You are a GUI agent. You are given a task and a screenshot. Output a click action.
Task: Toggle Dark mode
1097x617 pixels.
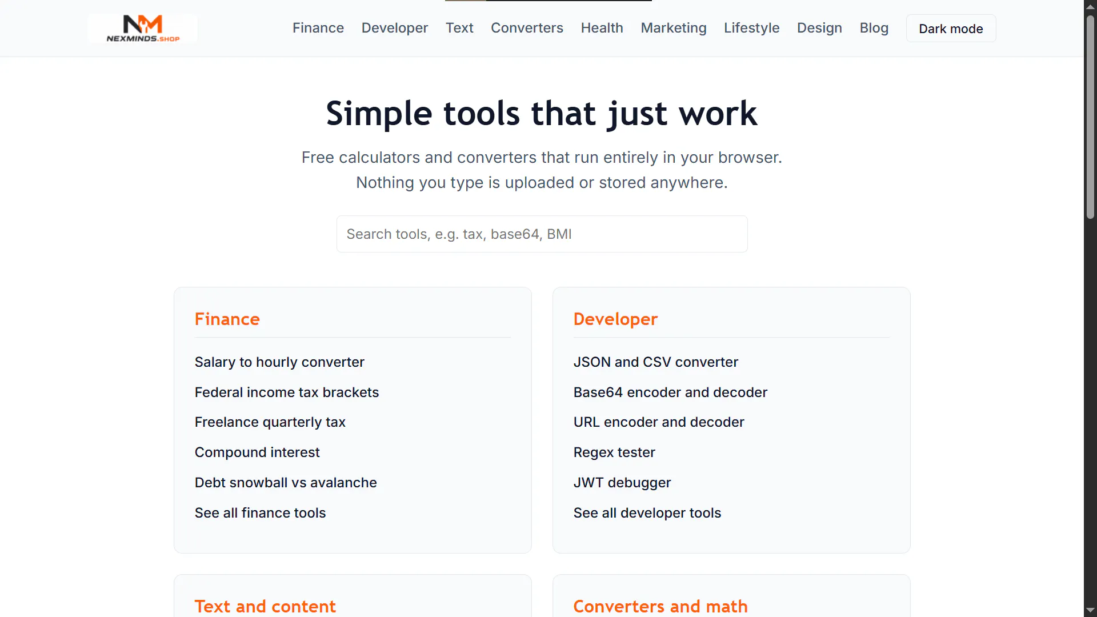click(x=951, y=29)
